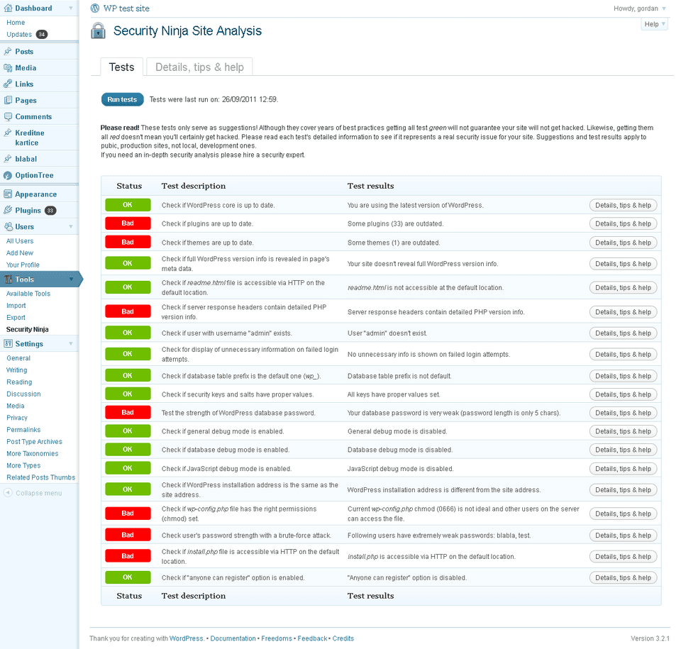
Task: Click the blabal pin icon
Action: point(8,159)
